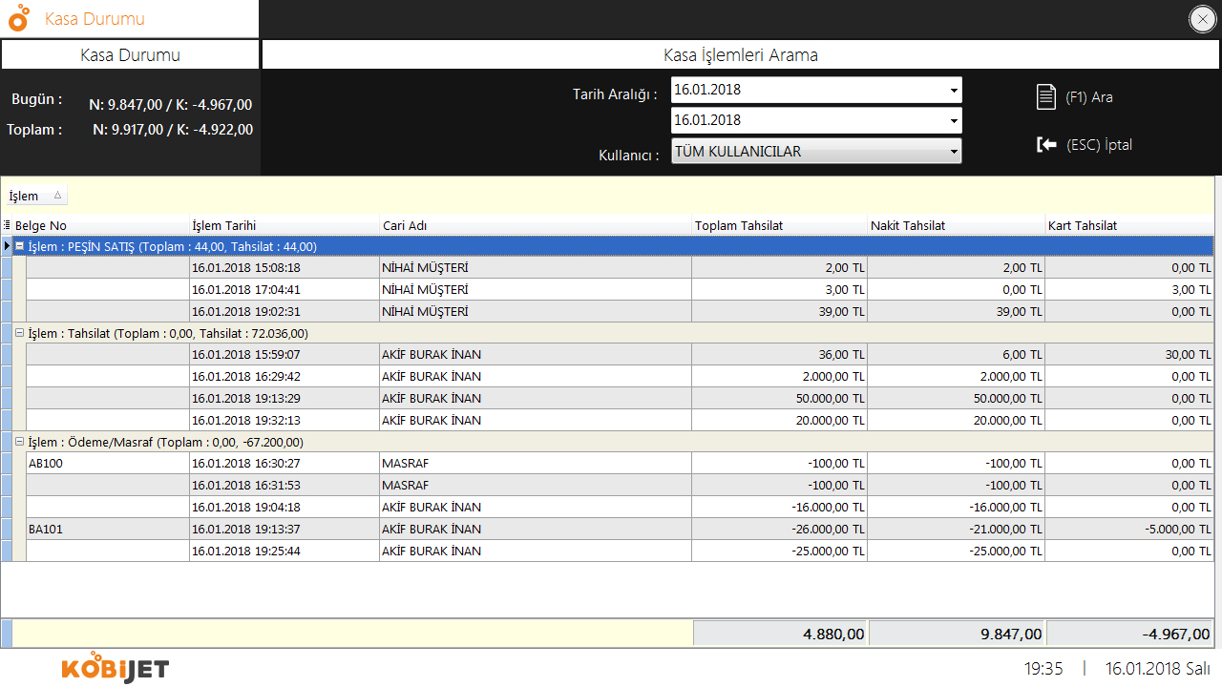Image resolution: width=1222 pixels, height=687 pixels.
Task: Click the footer Nakit total 9.847,00
Action: coord(957,634)
